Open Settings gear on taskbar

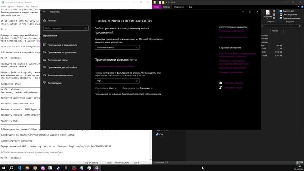point(97,168)
